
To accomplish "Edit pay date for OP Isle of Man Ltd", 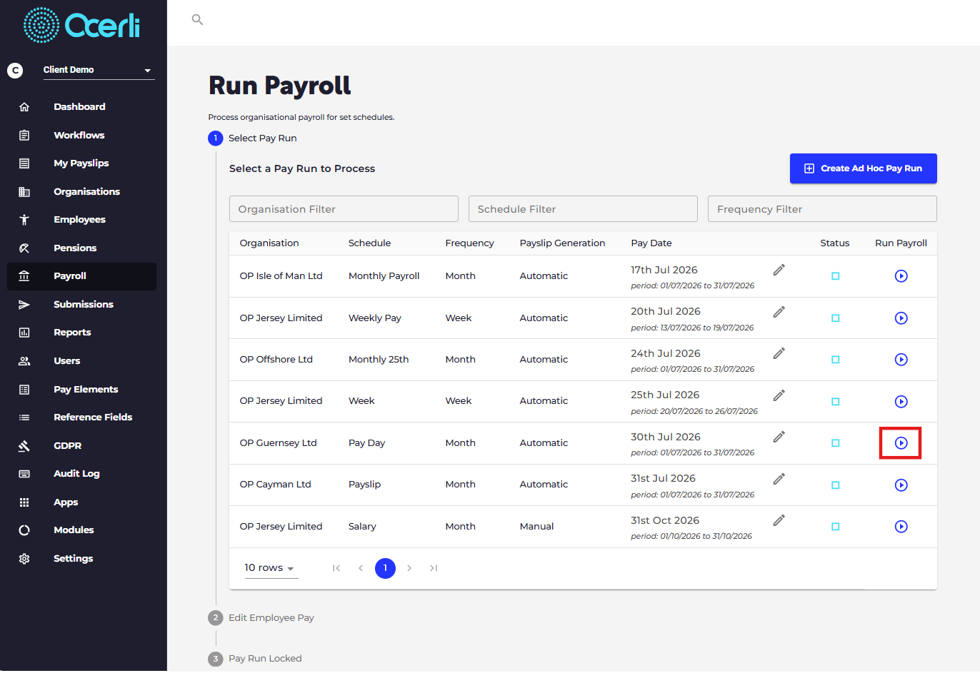I will tap(779, 270).
